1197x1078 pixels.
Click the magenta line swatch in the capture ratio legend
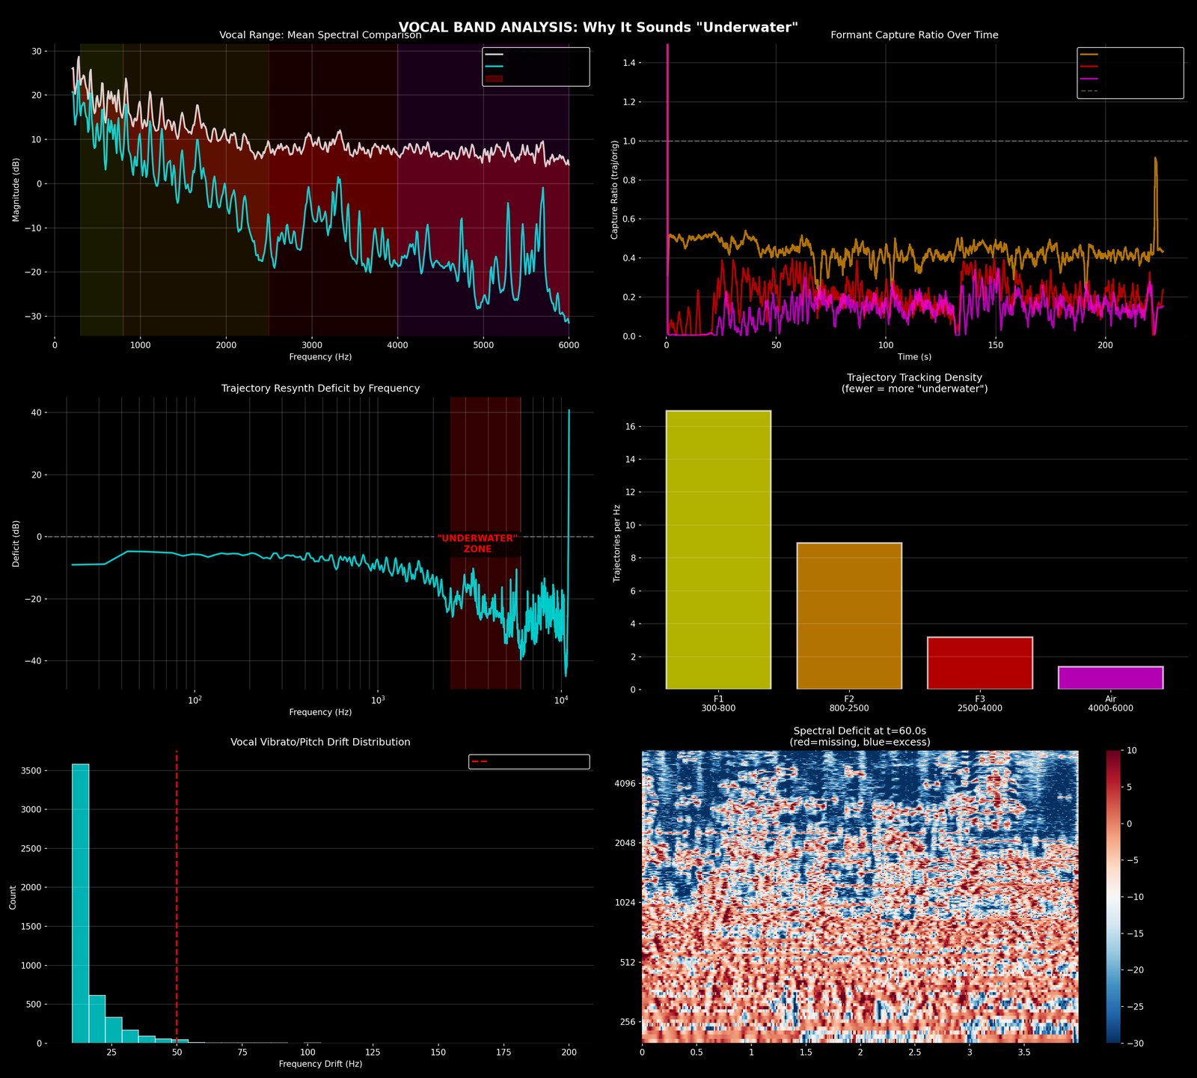[x=1089, y=79]
